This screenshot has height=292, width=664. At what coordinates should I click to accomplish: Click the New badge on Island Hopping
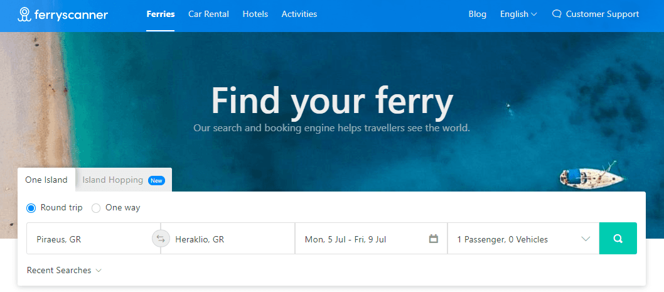pyautogui.click(x=156, y=181)
